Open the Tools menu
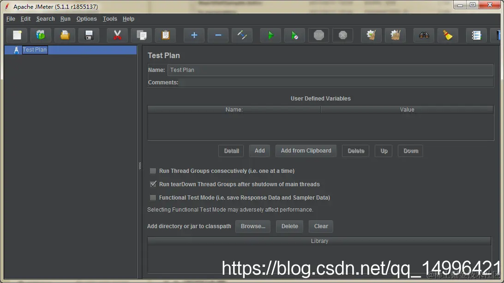Image resolution: width=504 pixels, height=283 pixels. click(x=109, y=18)
